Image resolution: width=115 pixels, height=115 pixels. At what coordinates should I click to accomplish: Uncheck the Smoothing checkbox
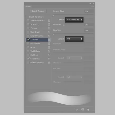pos(28,59)
